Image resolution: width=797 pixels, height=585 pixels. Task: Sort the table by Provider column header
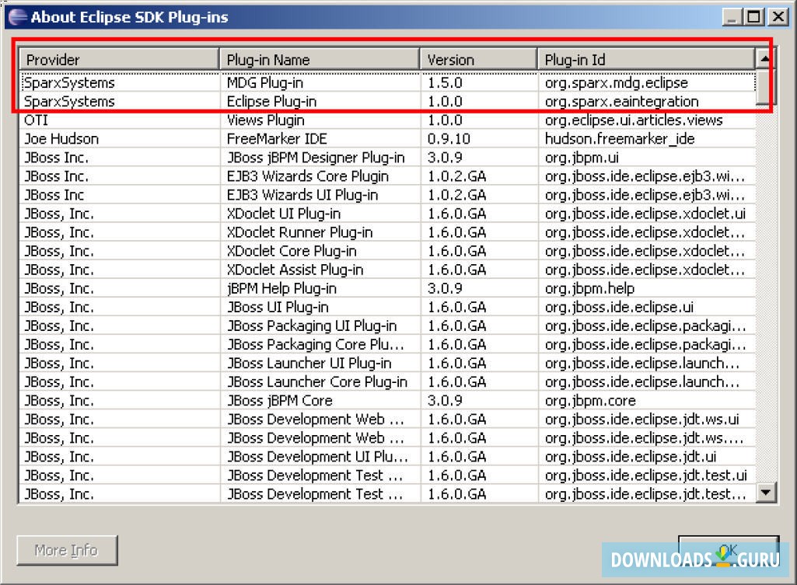click(x=119, y=59)
